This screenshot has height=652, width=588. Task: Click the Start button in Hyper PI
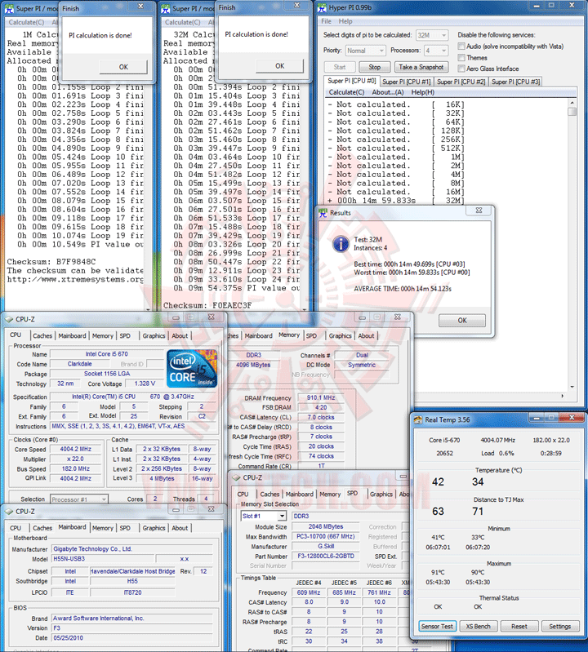click(x=340, y=67)
